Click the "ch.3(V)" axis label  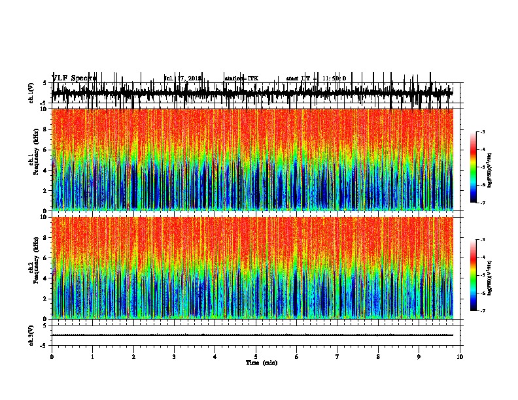[31, 335]
